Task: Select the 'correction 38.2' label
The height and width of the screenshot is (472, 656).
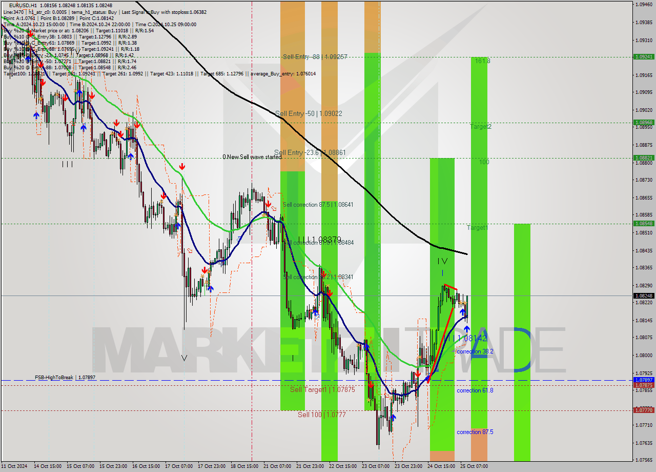Action: pos(475,352)
